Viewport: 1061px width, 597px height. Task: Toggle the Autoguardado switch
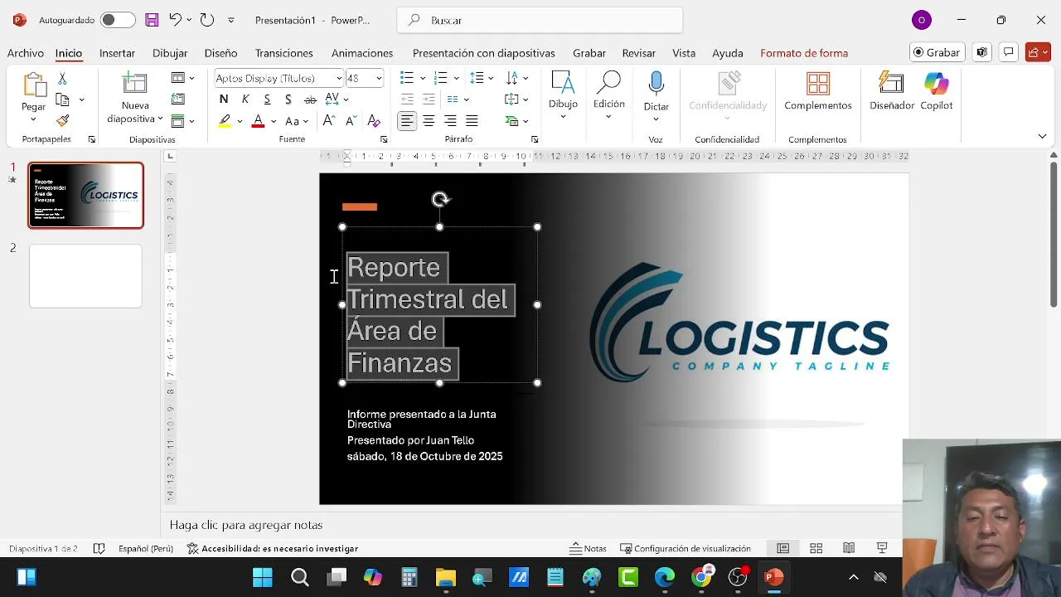[x=118, y=20]
